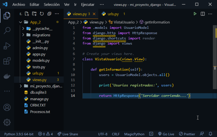
Task: Start Go Live server from status bar
Action: click(166, 134)
